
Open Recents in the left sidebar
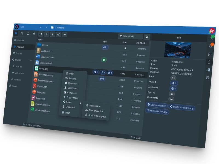tap(19, 40)
